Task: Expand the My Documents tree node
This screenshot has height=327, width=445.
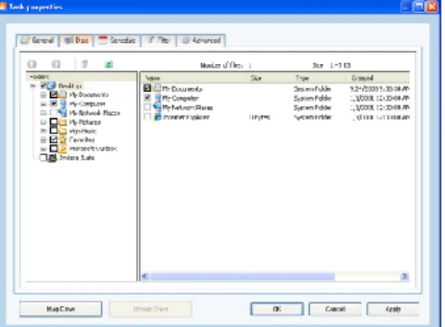Action: 43,95
